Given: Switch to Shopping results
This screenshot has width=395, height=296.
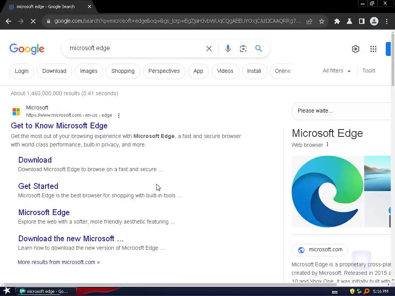Looking at the screenshot, I should [123, 71].
